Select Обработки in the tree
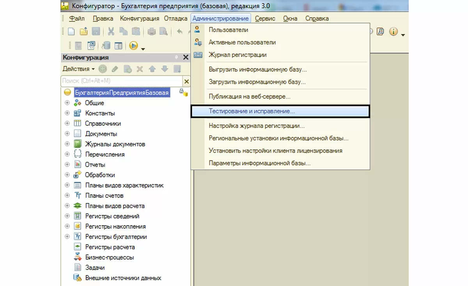The width and height of the screenshot is (468, 286). point(100,175)
